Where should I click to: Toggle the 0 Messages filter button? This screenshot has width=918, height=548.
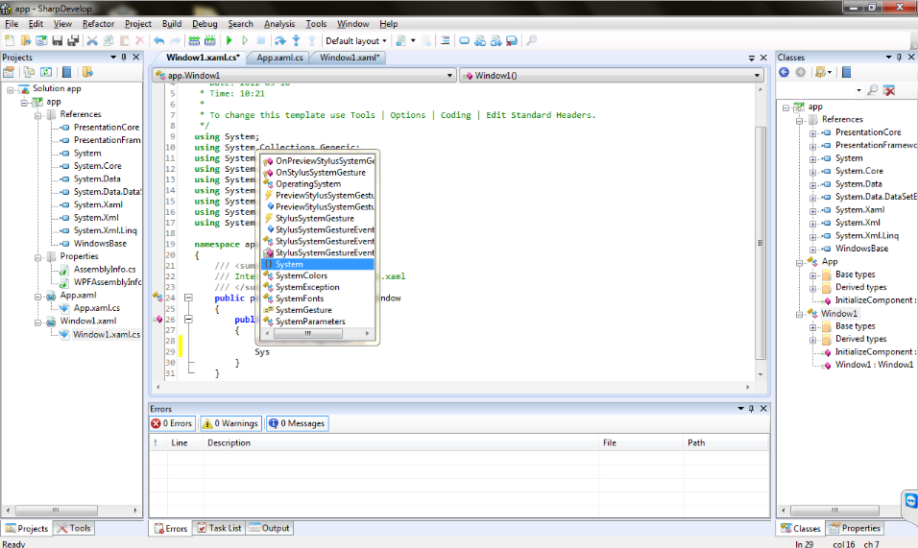(297, 423)
